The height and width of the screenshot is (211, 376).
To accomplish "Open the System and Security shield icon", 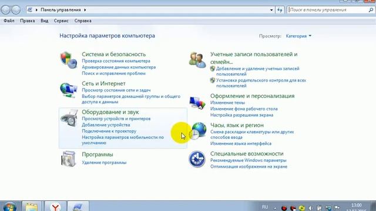I will 69,60.
